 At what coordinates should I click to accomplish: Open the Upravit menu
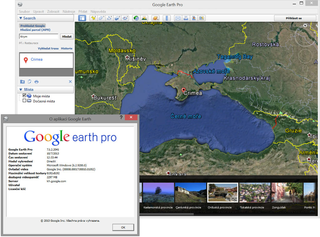[38, 12]
